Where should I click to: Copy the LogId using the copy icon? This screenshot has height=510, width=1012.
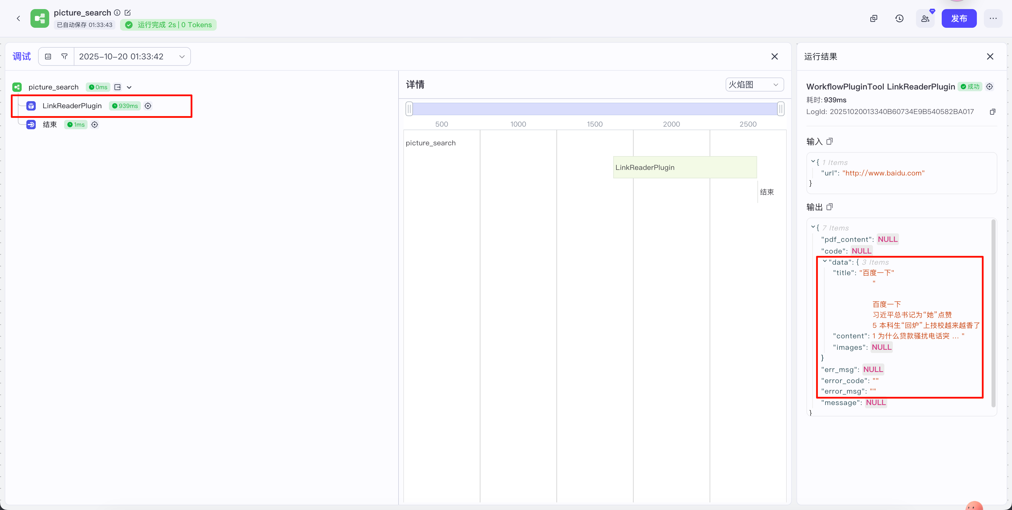(x=992, y=112)
